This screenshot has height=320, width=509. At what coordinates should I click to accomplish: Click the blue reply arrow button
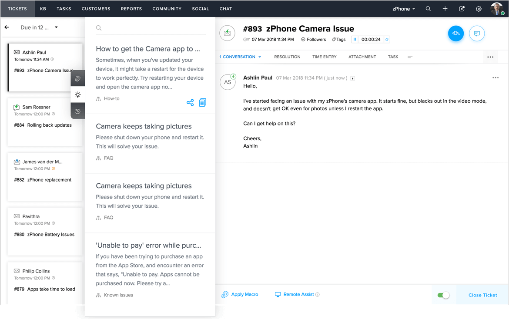tap(456, 34)
